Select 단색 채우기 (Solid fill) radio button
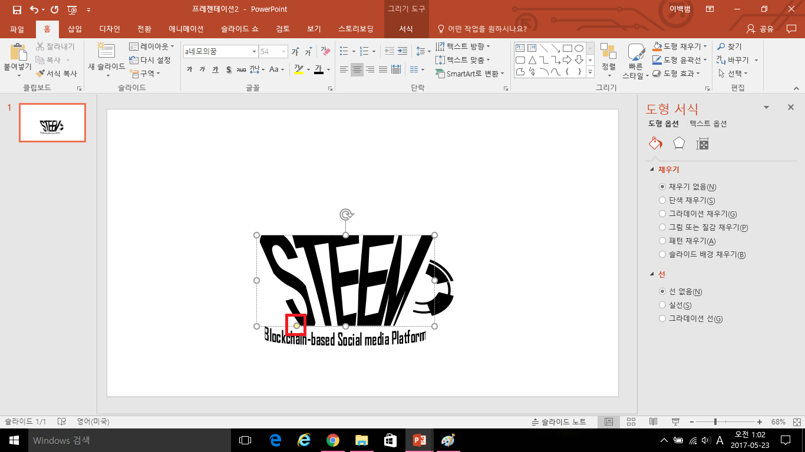 [662, 200]
